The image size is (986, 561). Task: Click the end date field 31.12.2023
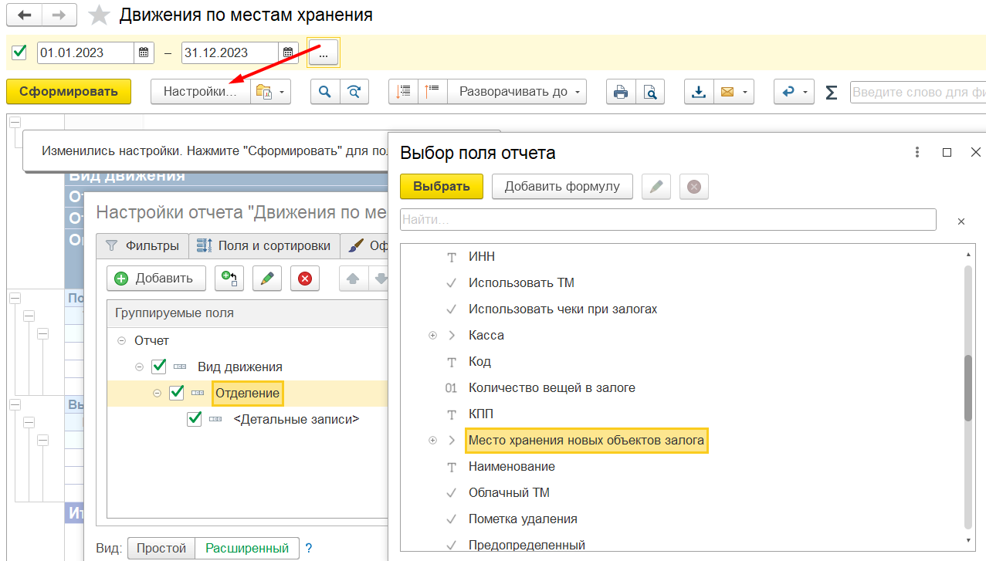coord(231,52)
